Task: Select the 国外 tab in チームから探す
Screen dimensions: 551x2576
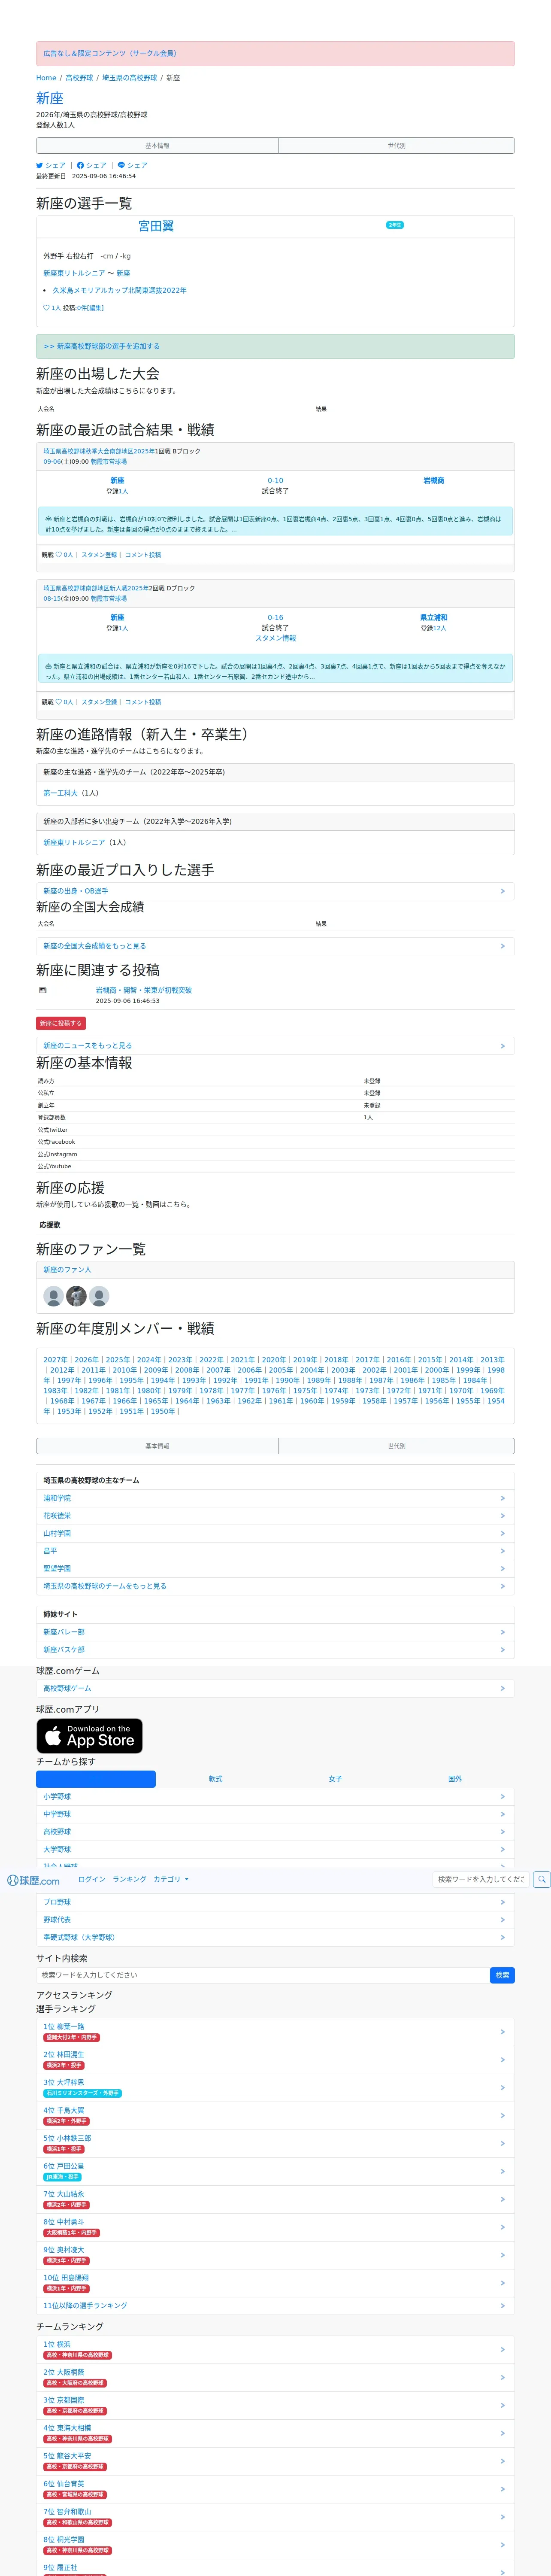Action: [x=455, y=1779]
